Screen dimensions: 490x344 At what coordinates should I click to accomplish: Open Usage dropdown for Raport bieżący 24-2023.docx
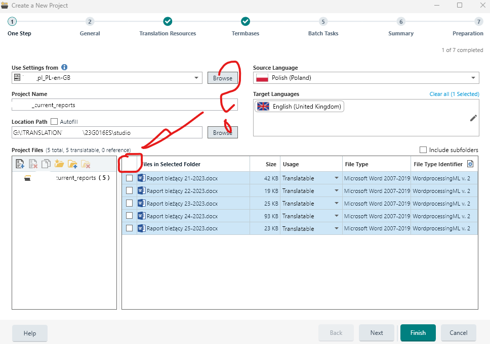[336, 216]
